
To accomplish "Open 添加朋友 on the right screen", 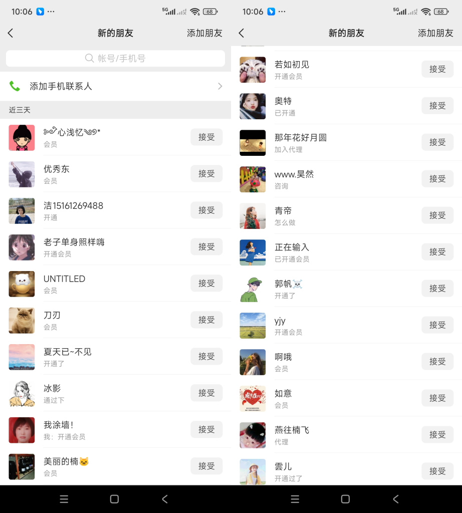I will [x=435, y=33].
